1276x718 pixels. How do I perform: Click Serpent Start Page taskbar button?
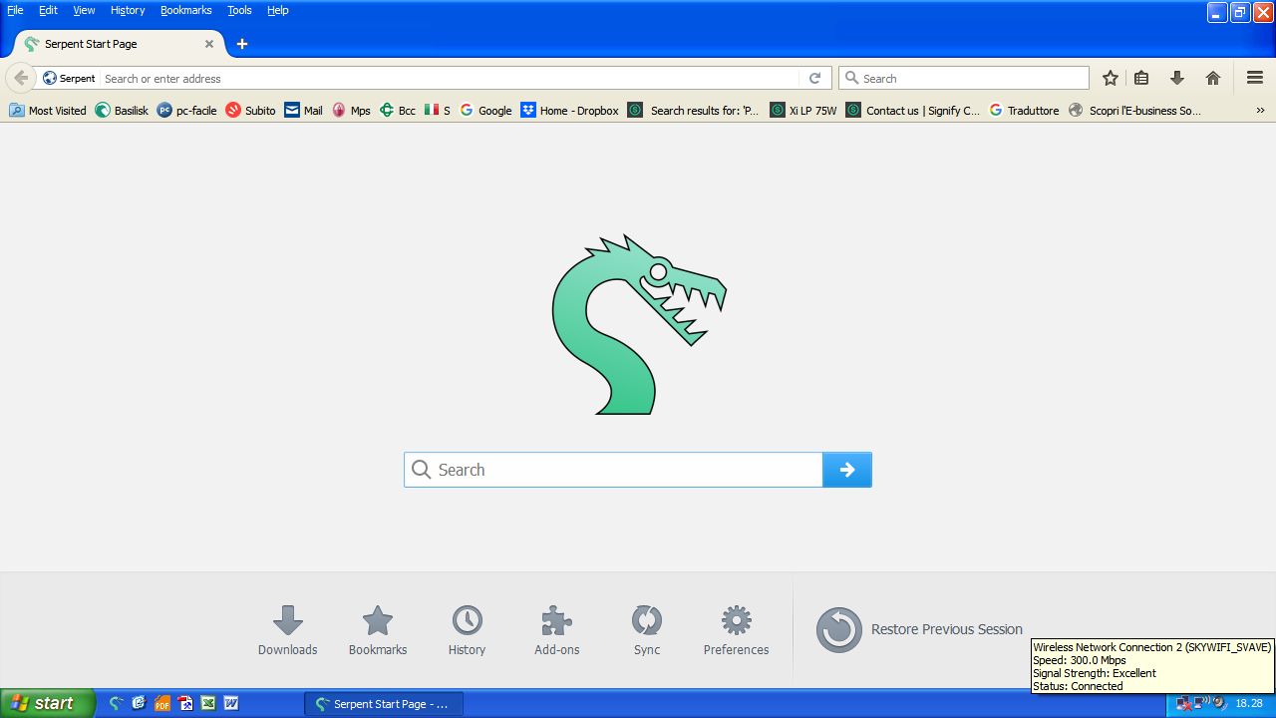tap(384, 704)
